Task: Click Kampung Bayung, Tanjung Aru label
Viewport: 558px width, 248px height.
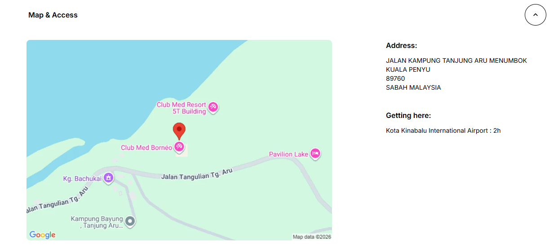Action: tap(97, 222)
